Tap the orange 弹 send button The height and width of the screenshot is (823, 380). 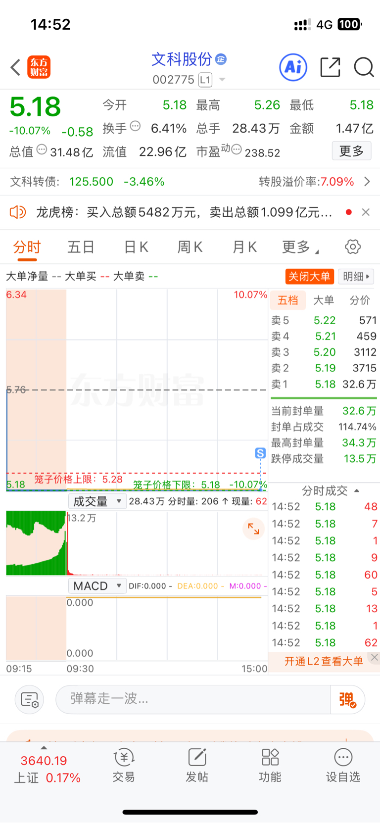(x=348, y=699)
